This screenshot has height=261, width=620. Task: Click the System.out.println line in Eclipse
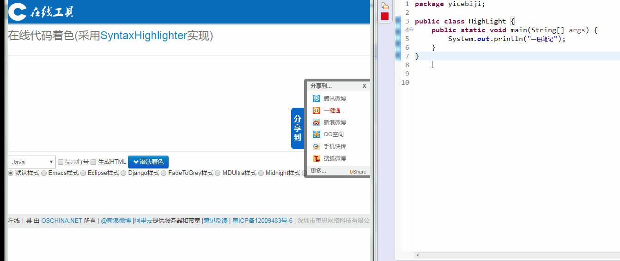coord(507,39)
